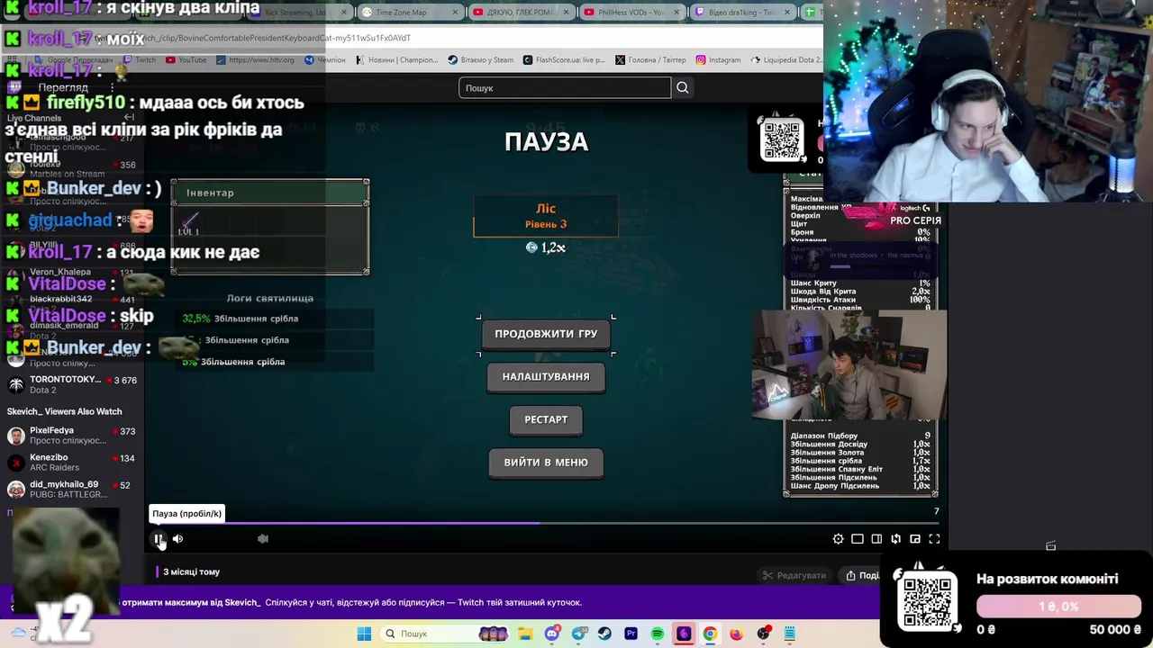Open the purple flame app on taskbar
Image resolution: width=1153 pixels, height=648 pixels.
pos(684,634)
